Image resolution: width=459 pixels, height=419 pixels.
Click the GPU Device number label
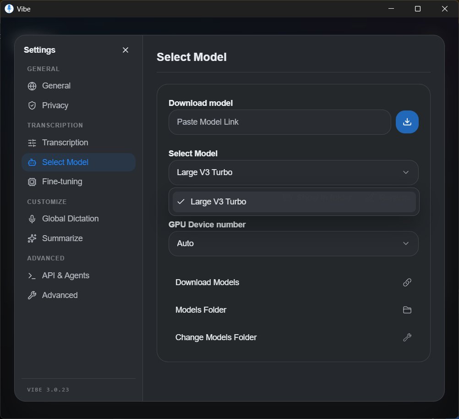click(207, 225)
